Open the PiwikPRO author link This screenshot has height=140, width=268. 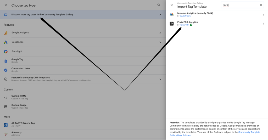[184, 25]
